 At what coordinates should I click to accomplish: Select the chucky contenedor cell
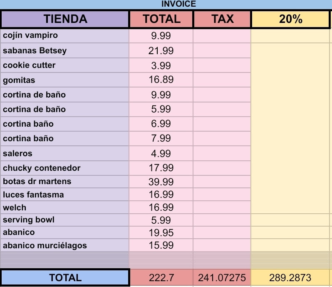pyautogui.click(x=65, y=168)
